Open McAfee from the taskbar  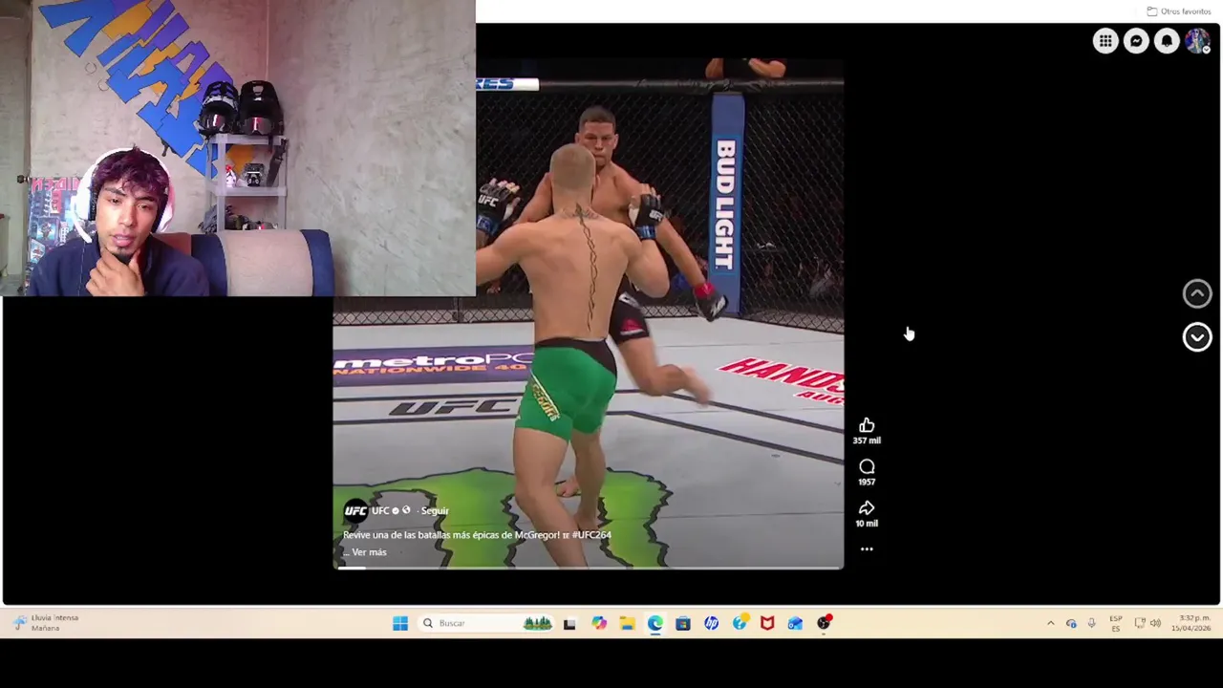(x=767, y=623)
